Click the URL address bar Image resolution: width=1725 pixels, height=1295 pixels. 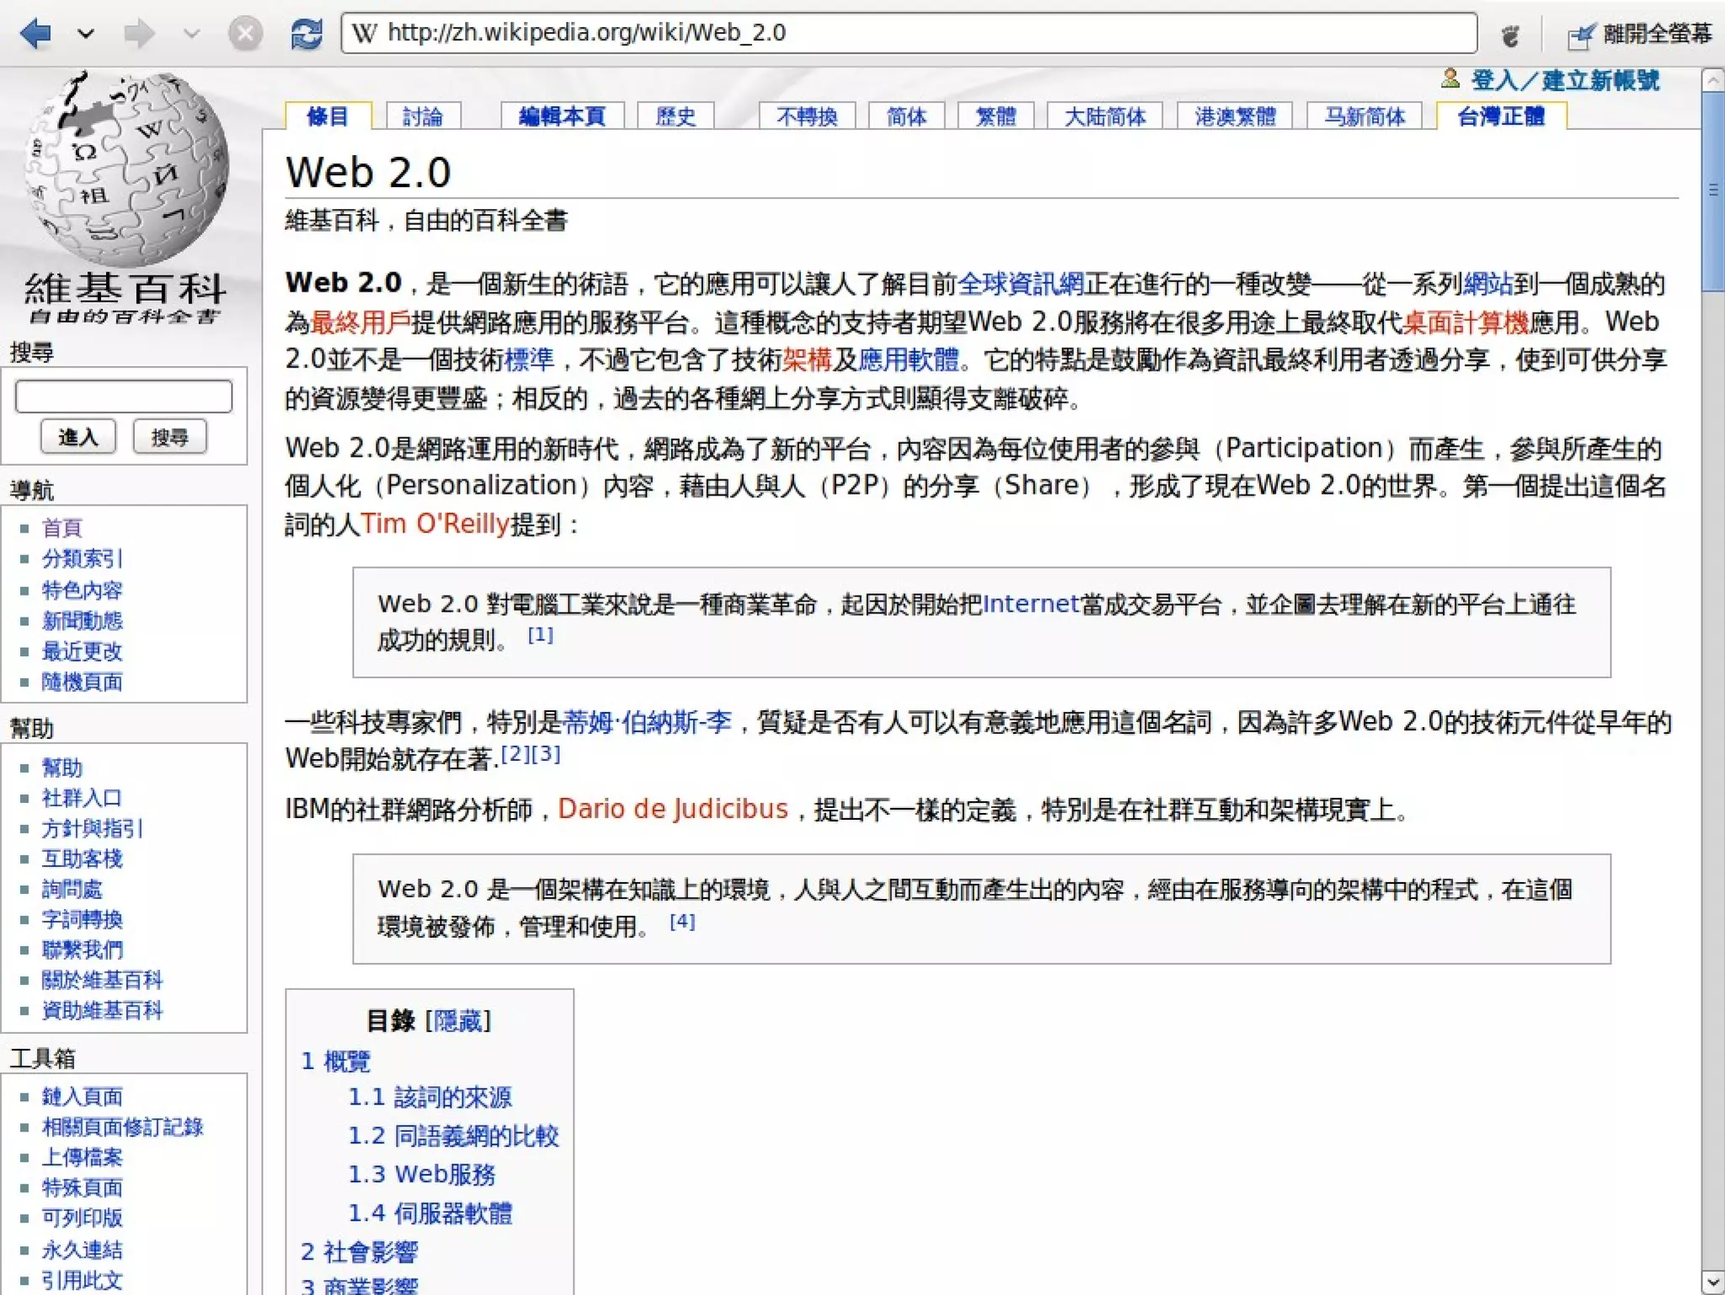click(910, 33)
